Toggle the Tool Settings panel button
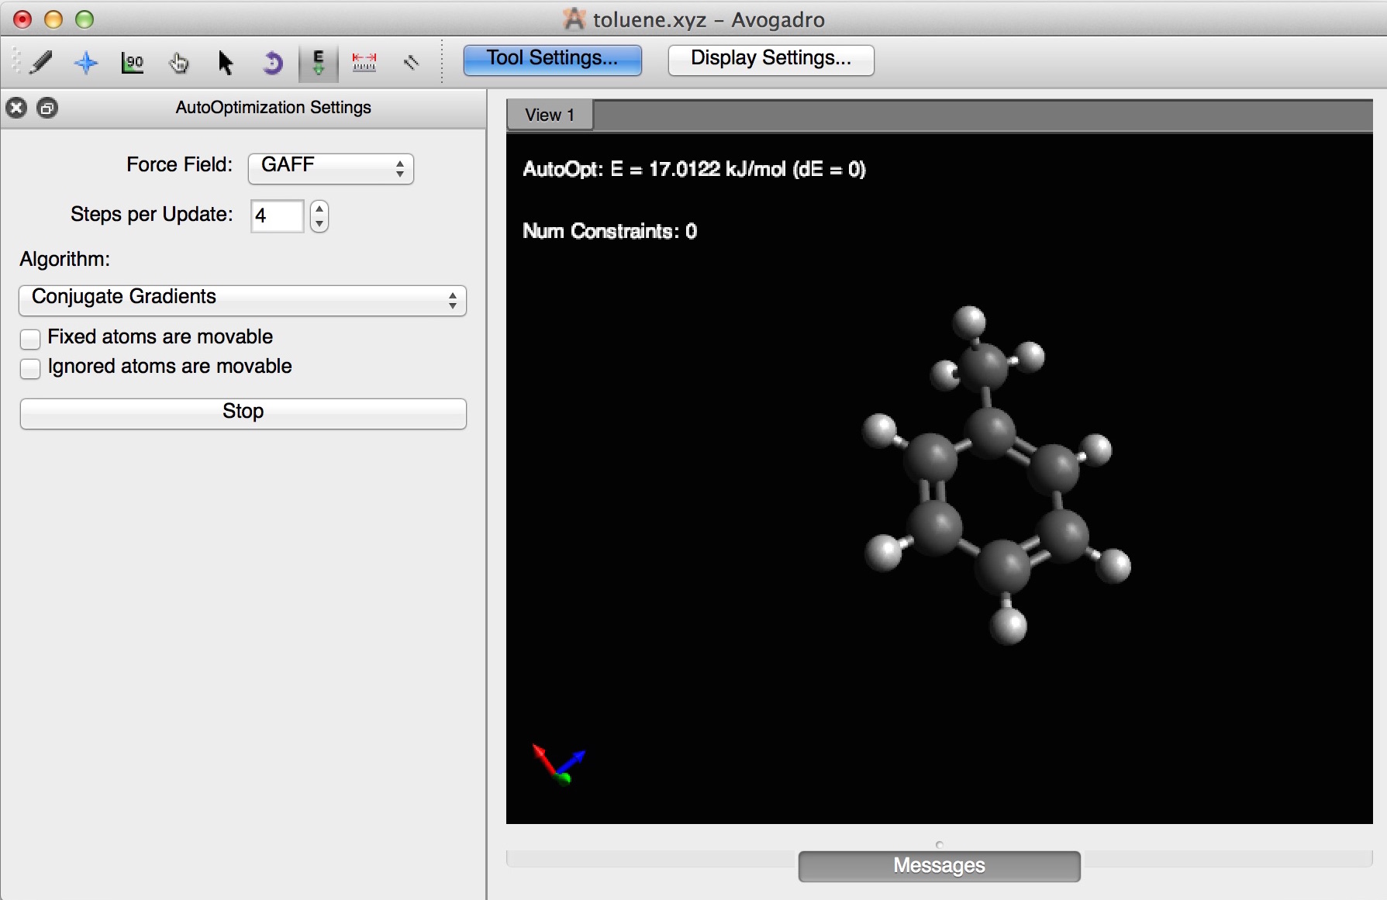 coord(552,60)
